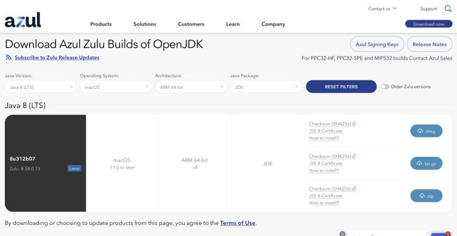Screen dimensions: 457x236
Task: Expand Contact us menu
Action: 382,9
